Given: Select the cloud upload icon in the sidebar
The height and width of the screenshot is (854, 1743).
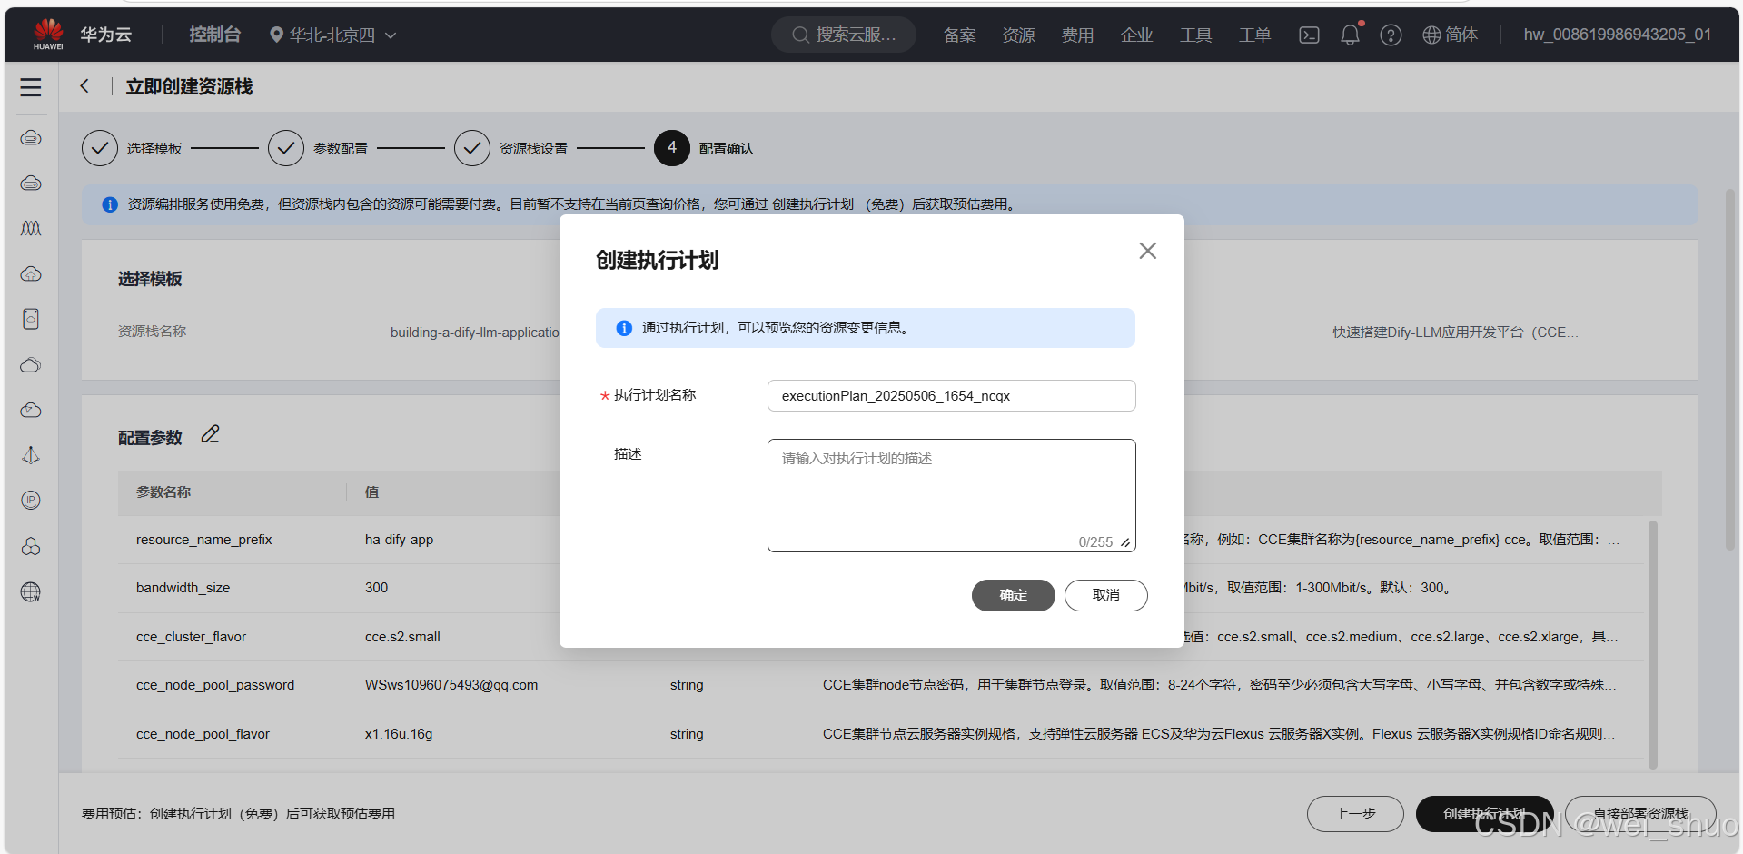Looking at the screenshot, I should (30, 273).
